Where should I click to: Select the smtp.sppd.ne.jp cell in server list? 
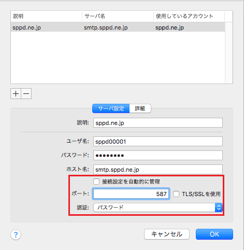[x=106, y=27]
